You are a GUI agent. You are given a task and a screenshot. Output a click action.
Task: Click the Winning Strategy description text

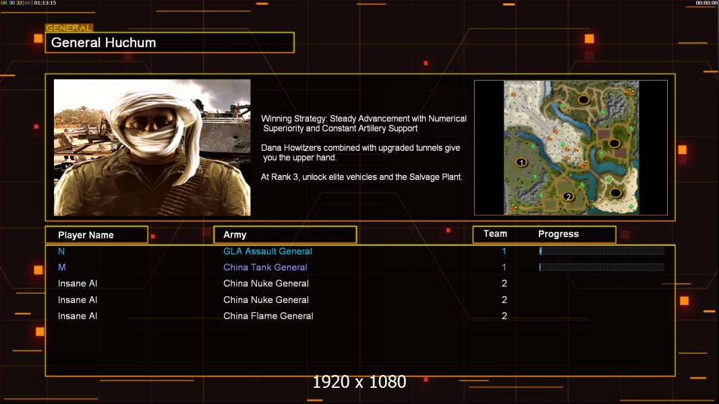pyautogui.click(x=364, y=123)
